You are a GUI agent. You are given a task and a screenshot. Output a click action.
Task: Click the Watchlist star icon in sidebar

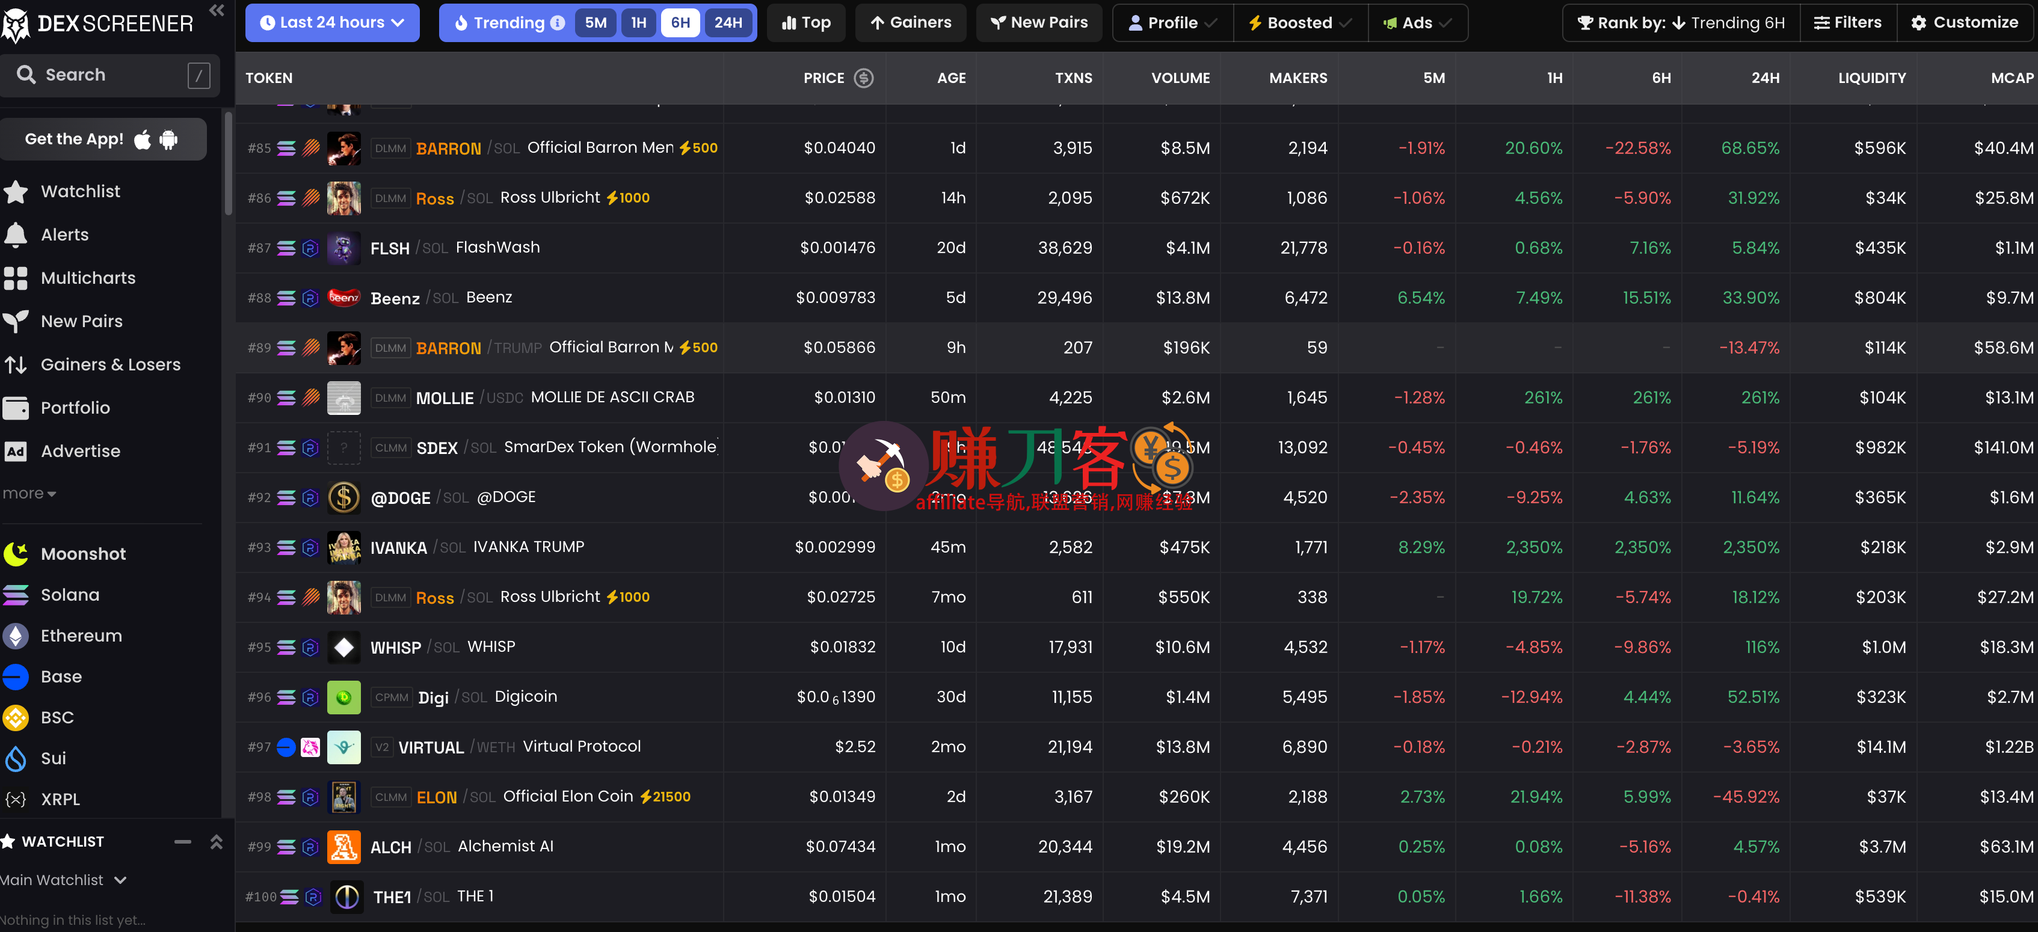16,191
